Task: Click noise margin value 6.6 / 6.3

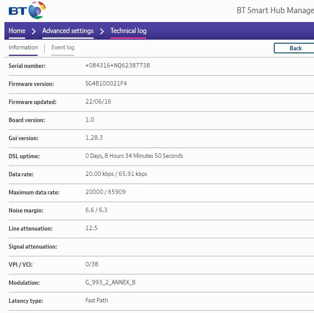Action: (x=96, y=210)
